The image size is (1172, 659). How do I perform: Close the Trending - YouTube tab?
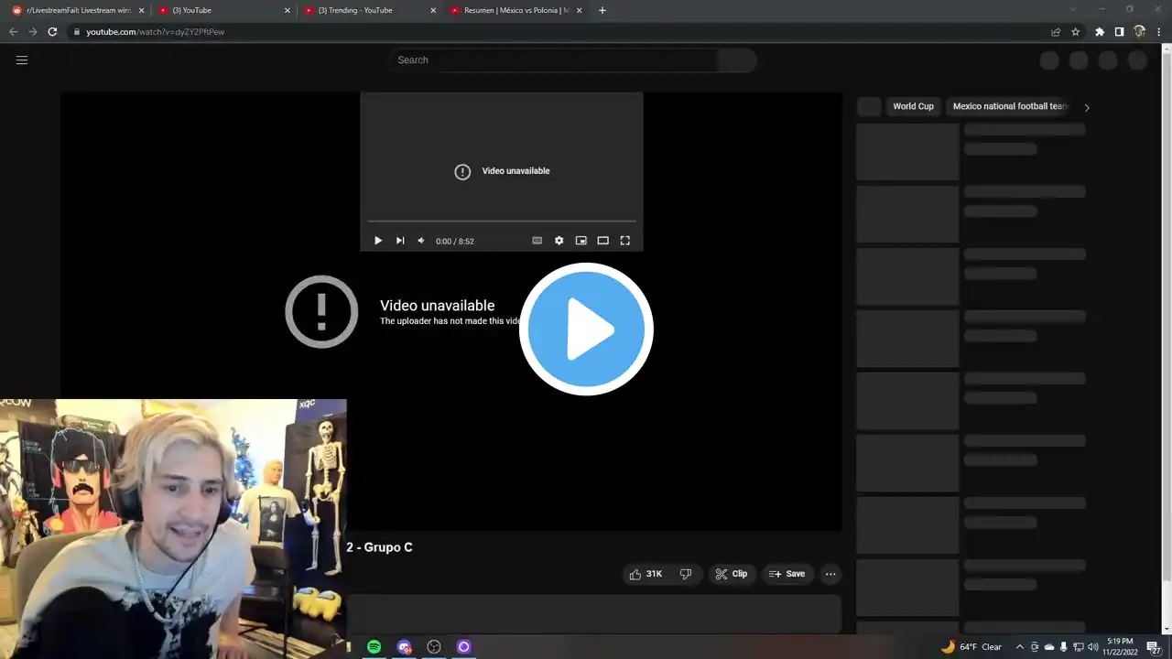(433, 10)
